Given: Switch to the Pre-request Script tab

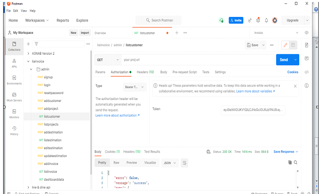Looking at the screenshot, I should 185,72.
